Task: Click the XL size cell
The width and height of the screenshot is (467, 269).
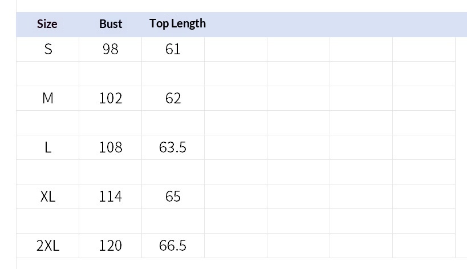Action: (x=48, y=196)
